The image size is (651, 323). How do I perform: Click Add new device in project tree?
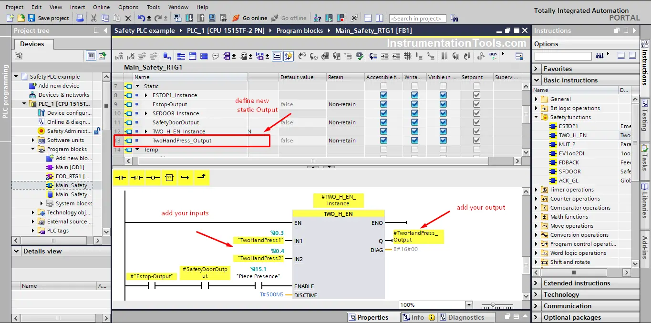pyautogui.click(x=59, y=86)
